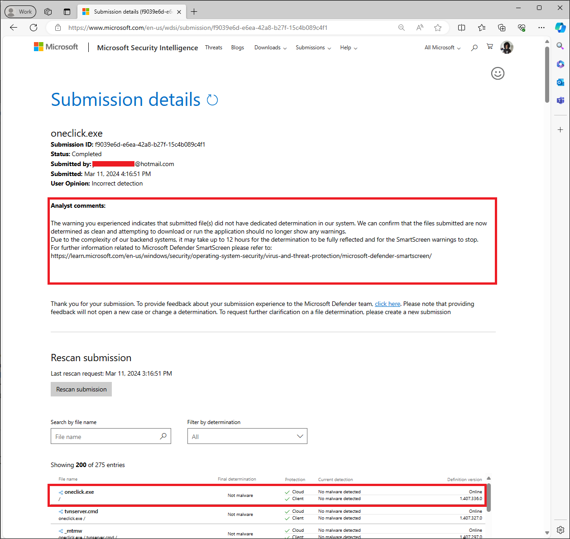Click the File name column header
Viewport: 570px width, 539px height.
click(x=68, y=479)
